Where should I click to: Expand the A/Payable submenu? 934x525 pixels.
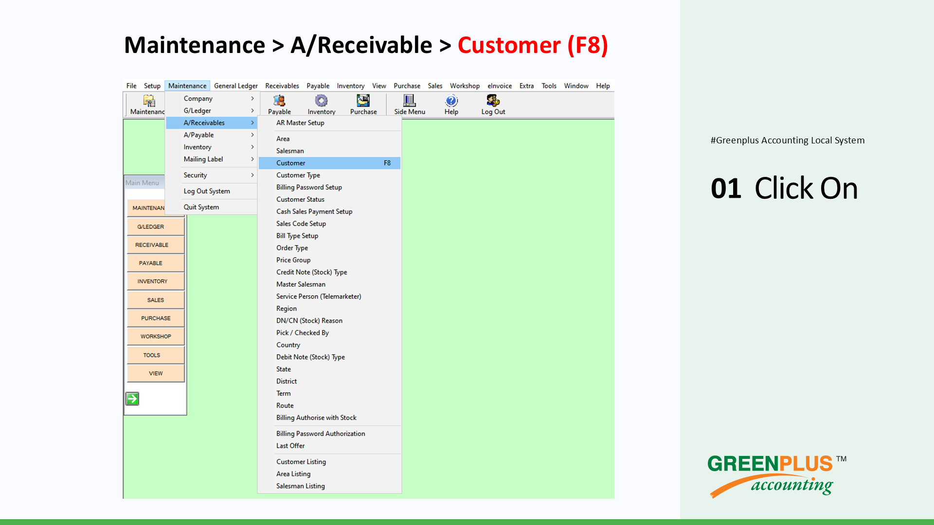[x=212, y=135]
